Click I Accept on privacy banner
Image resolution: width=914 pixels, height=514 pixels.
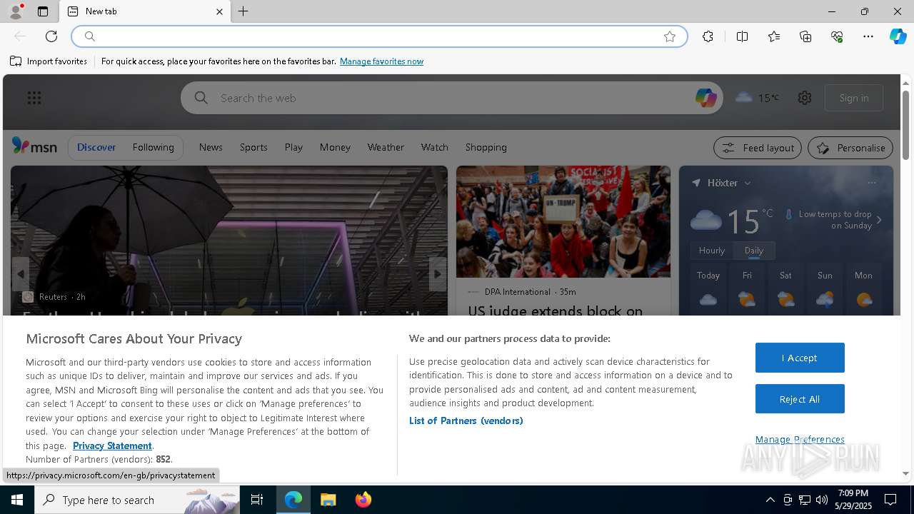click(x=800, y=358)
